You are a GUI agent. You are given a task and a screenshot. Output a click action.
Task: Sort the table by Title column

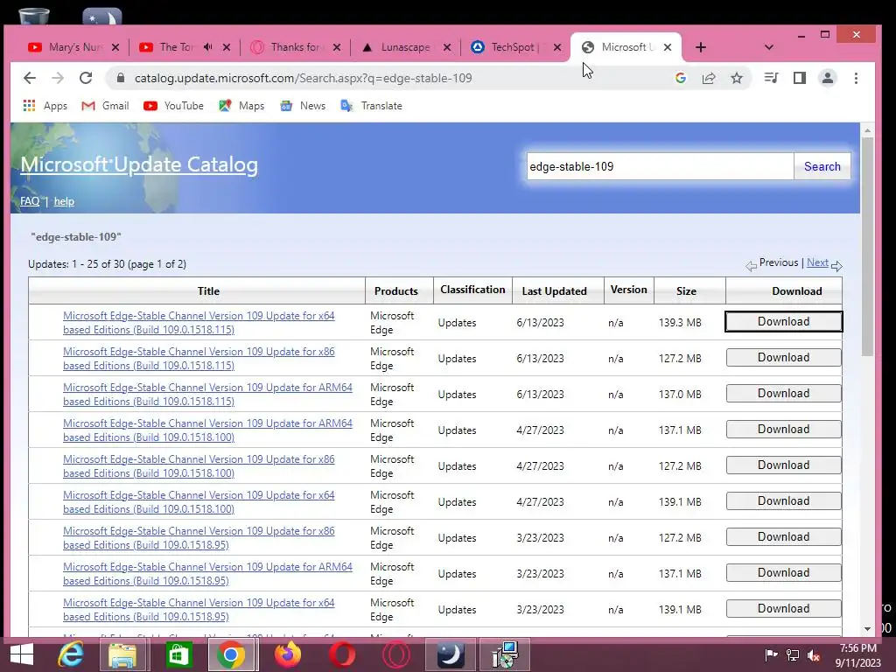[208, 290]
